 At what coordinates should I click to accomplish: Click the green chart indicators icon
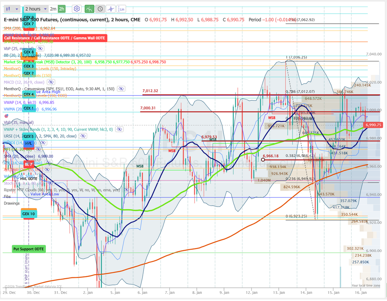89,9
